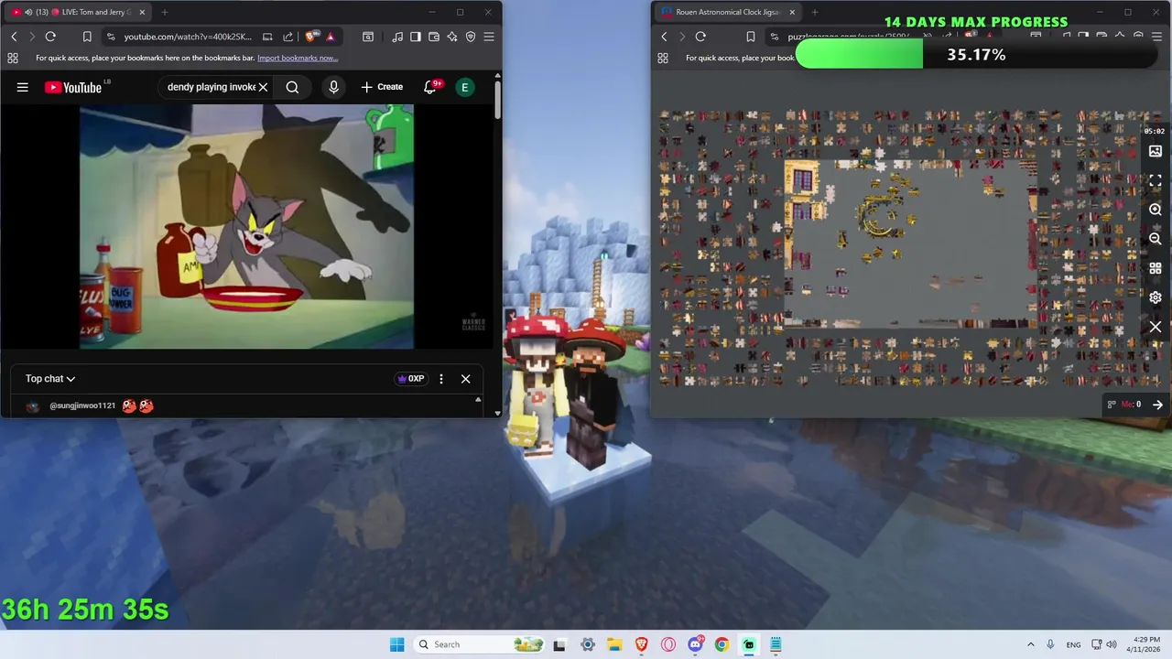
Task: Enter fullscreen in the puzzle window
Action: tap(1156, 180)
